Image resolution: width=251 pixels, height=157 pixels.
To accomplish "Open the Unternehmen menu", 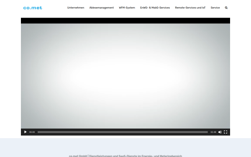I will click(76, 8).
